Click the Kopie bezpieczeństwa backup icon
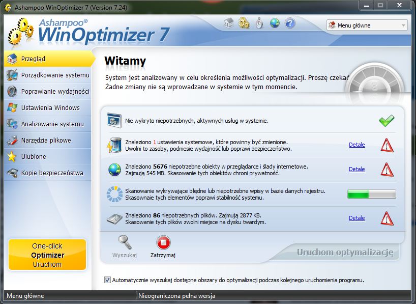Image resolution: width=416 pixels, height=304 pixels. 12,173
